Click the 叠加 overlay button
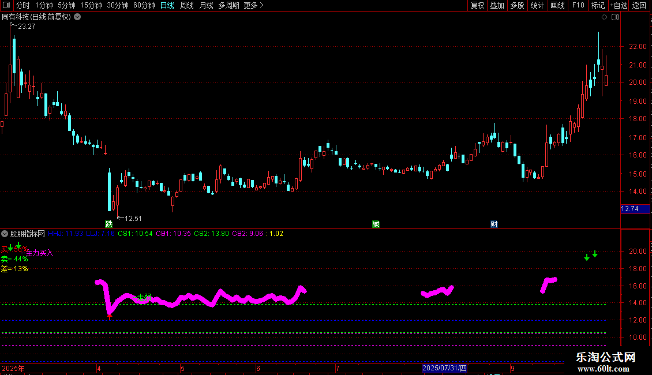Viewport: 652px width, 375px height. pos(497,5)
